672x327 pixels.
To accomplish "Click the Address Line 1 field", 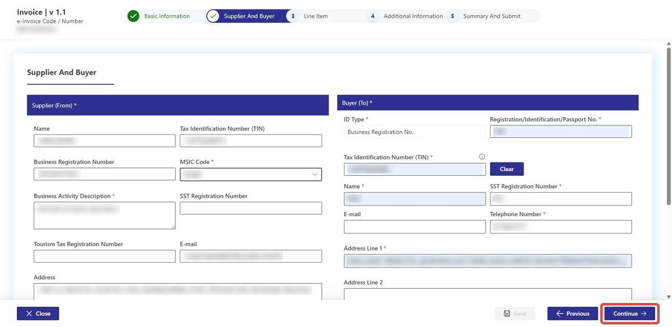I will [x=488, y=261].
